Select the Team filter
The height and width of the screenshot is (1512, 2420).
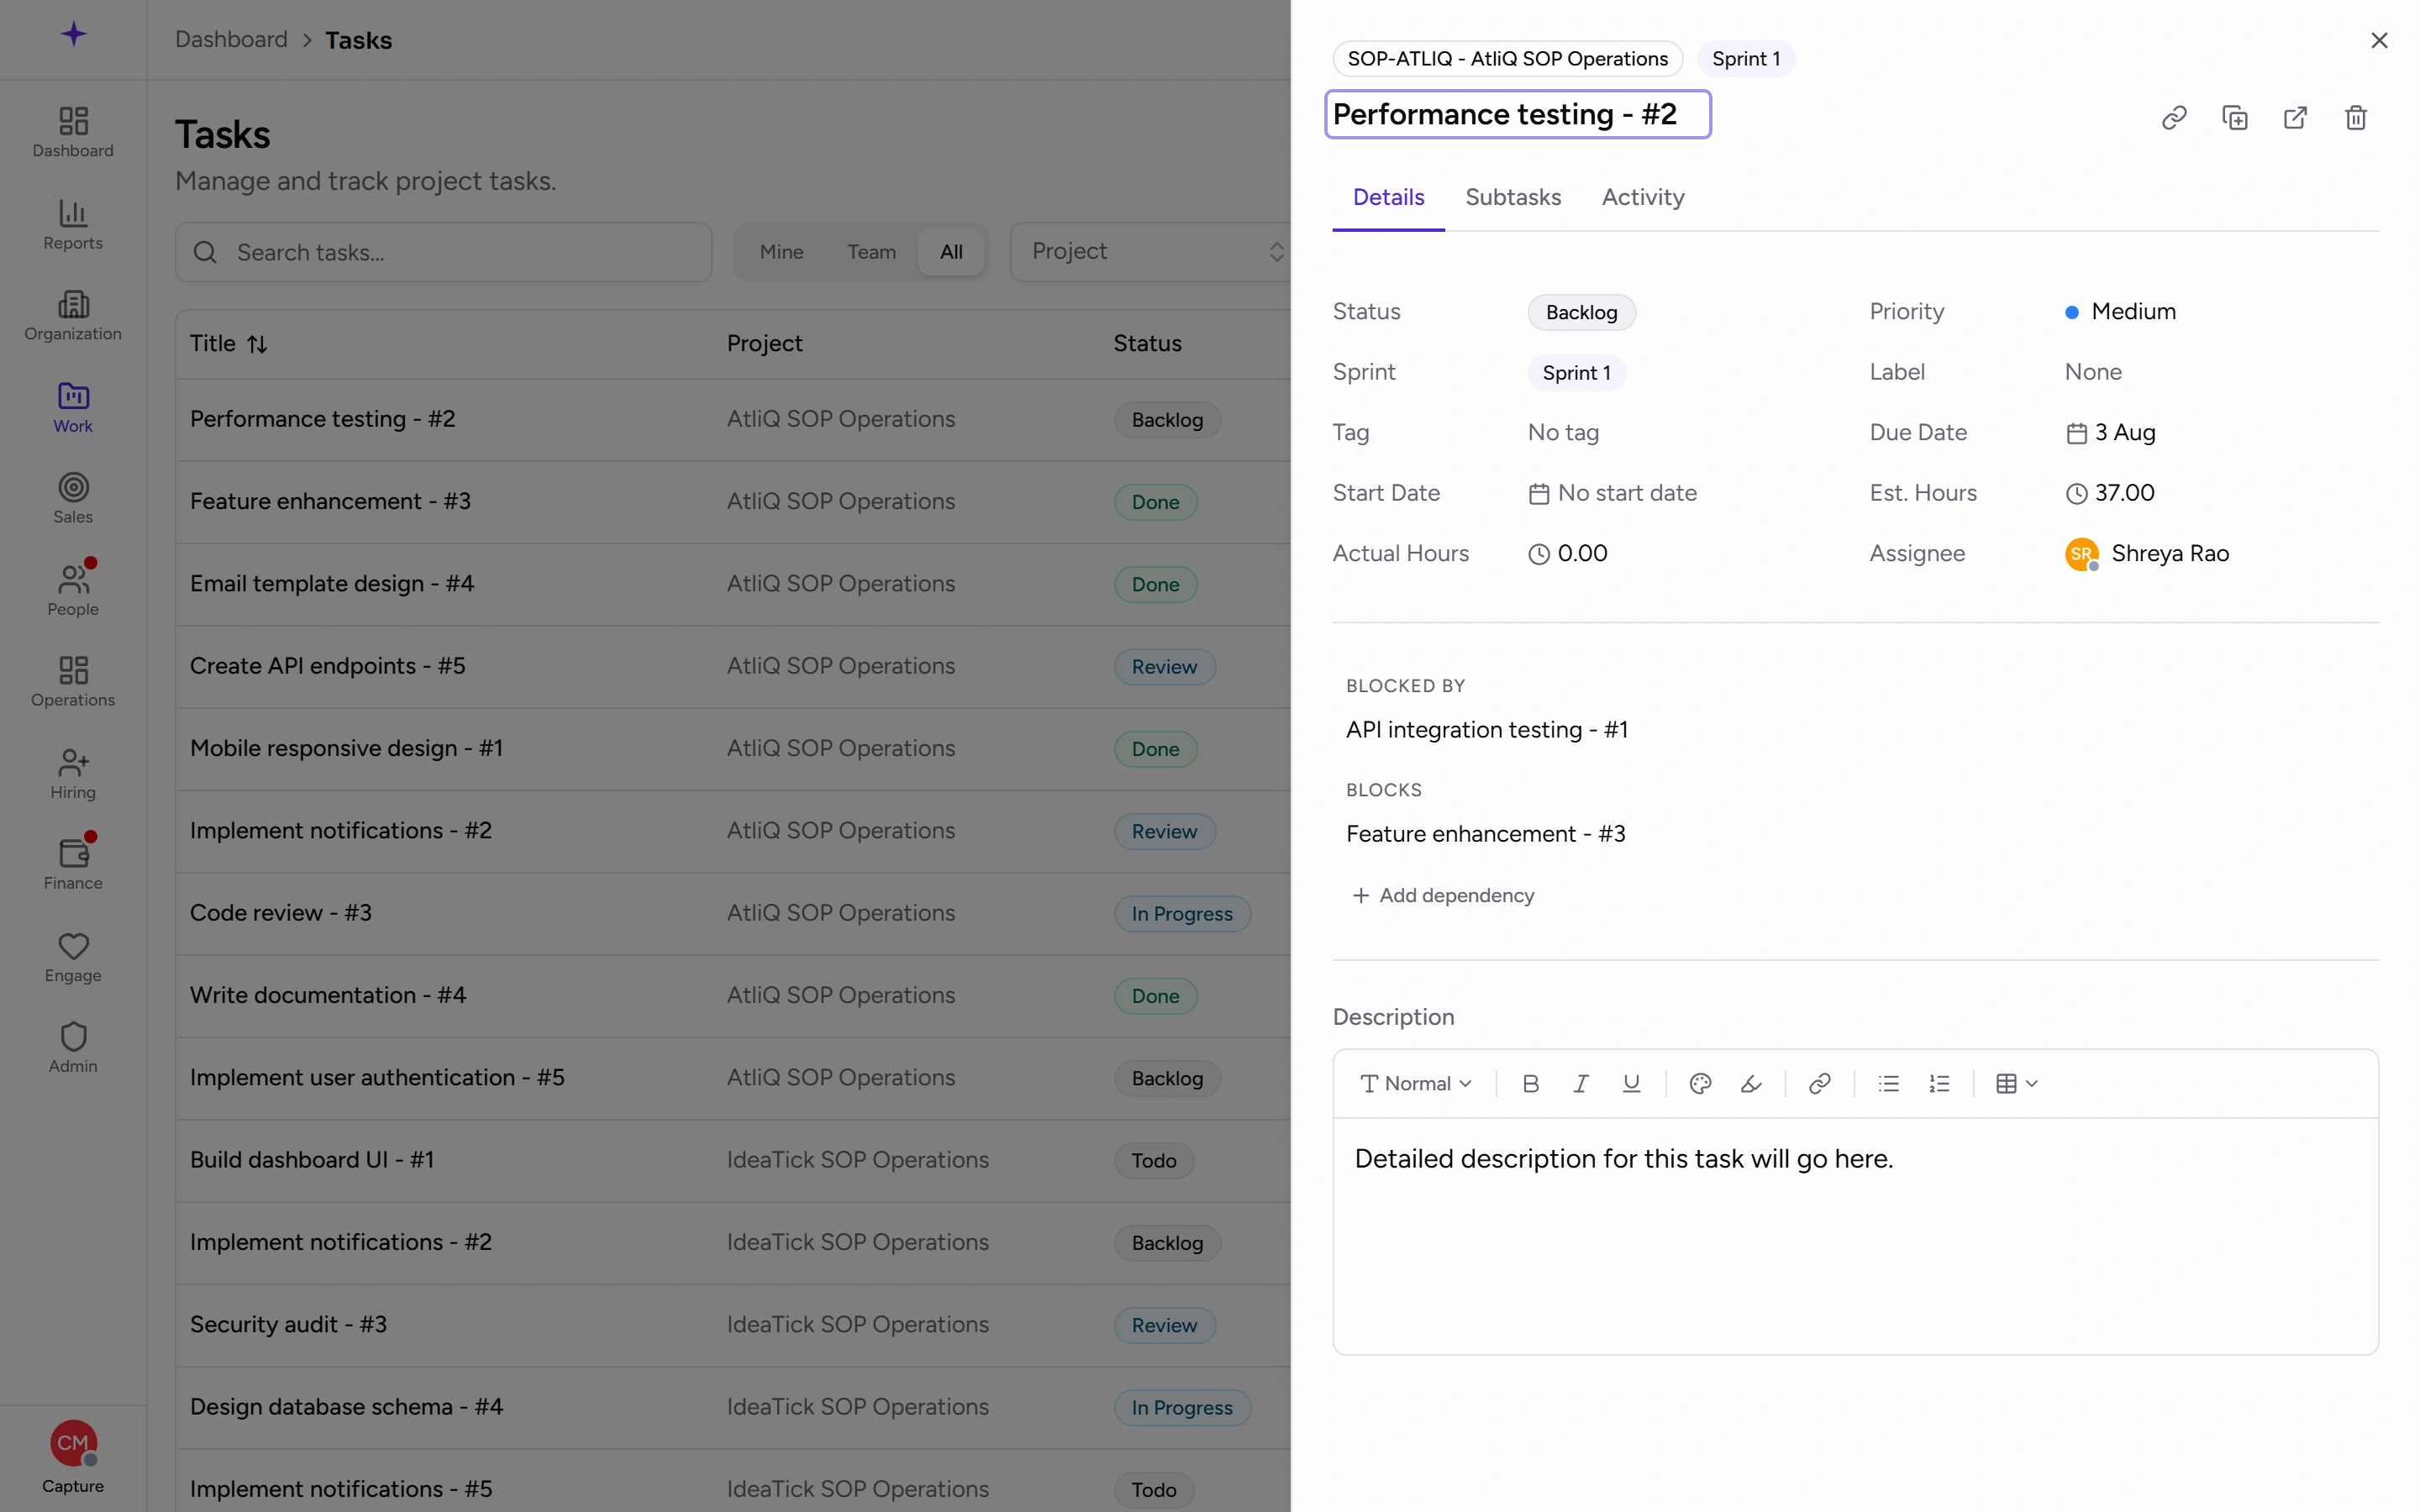[871, 252]
